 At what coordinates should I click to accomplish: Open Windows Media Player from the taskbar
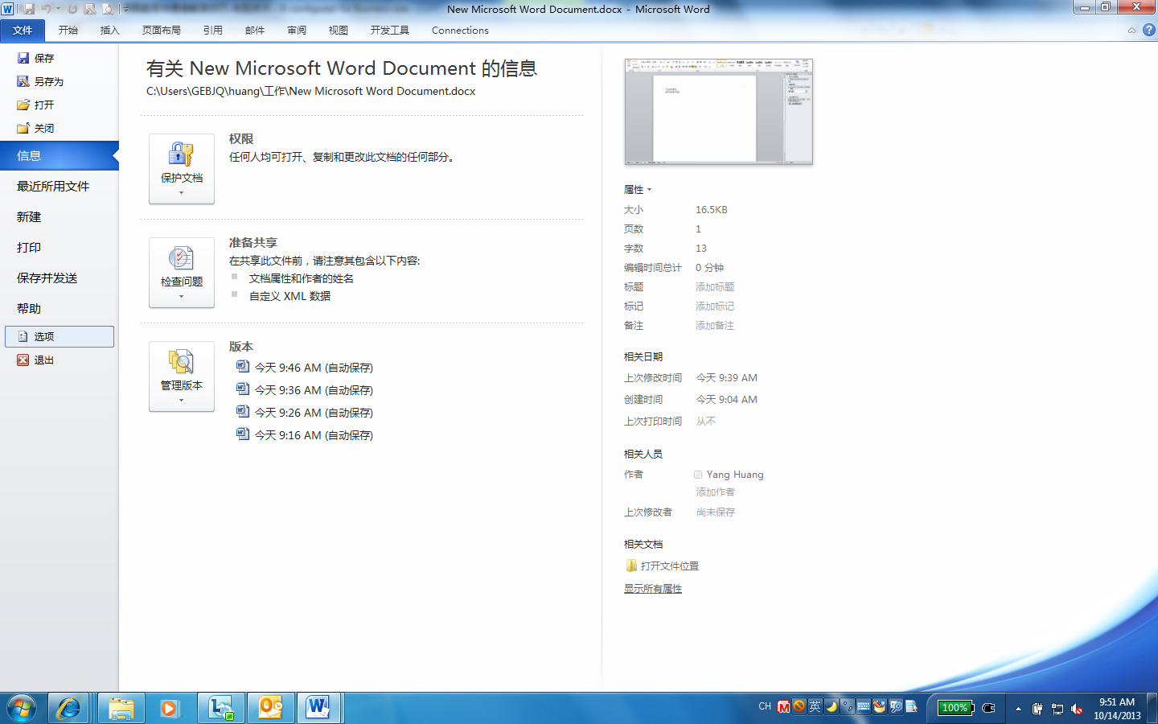(x=169, y=708)
